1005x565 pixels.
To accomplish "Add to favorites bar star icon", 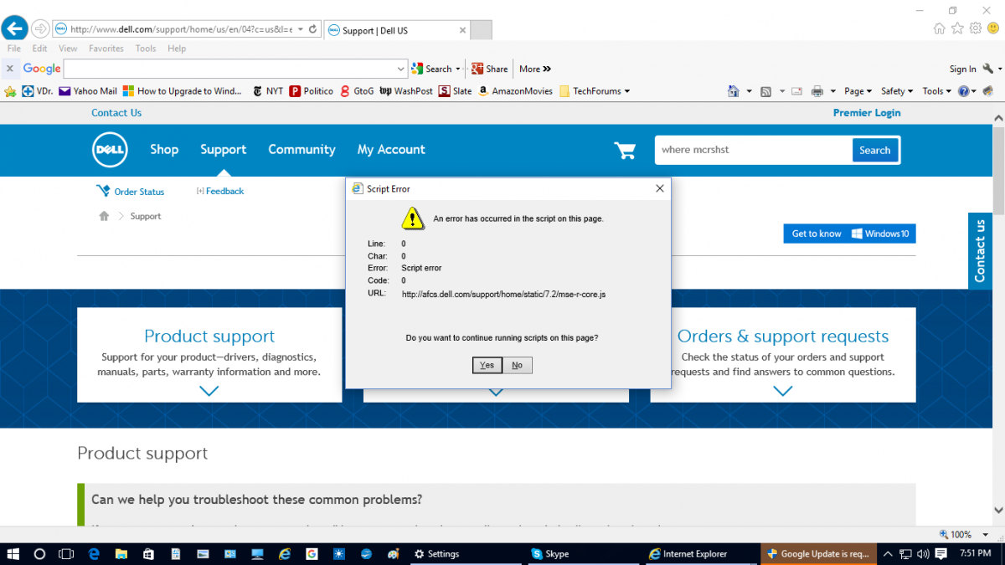I will click(x=11, y=91).
